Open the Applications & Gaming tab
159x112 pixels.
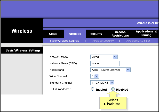tap(146, 33)
